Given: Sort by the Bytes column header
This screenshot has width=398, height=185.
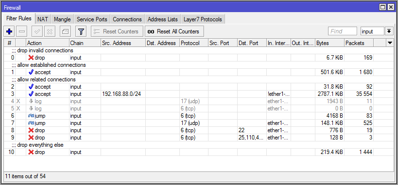Looking at the screenshot, I should (x=329, y=43).
